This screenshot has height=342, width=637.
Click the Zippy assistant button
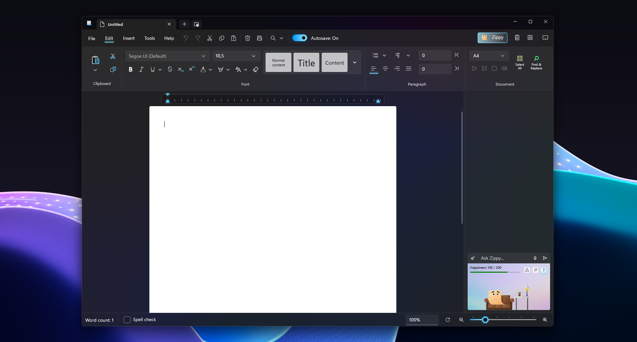click(492, 37)
